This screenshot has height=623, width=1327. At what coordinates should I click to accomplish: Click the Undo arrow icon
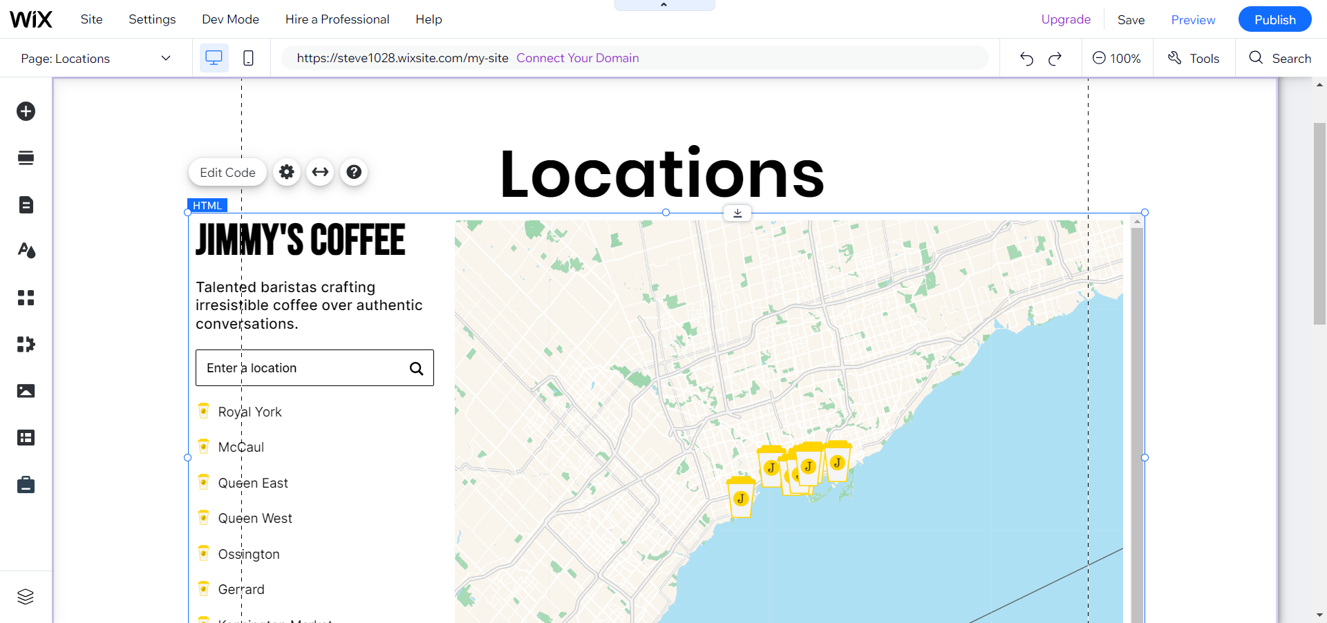[1027, 59]
